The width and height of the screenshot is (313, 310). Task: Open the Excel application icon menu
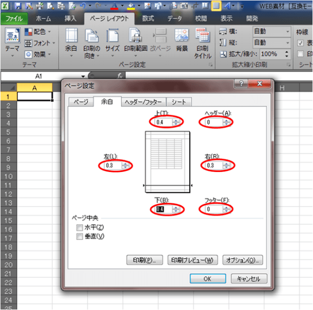[x=5, y=6]
